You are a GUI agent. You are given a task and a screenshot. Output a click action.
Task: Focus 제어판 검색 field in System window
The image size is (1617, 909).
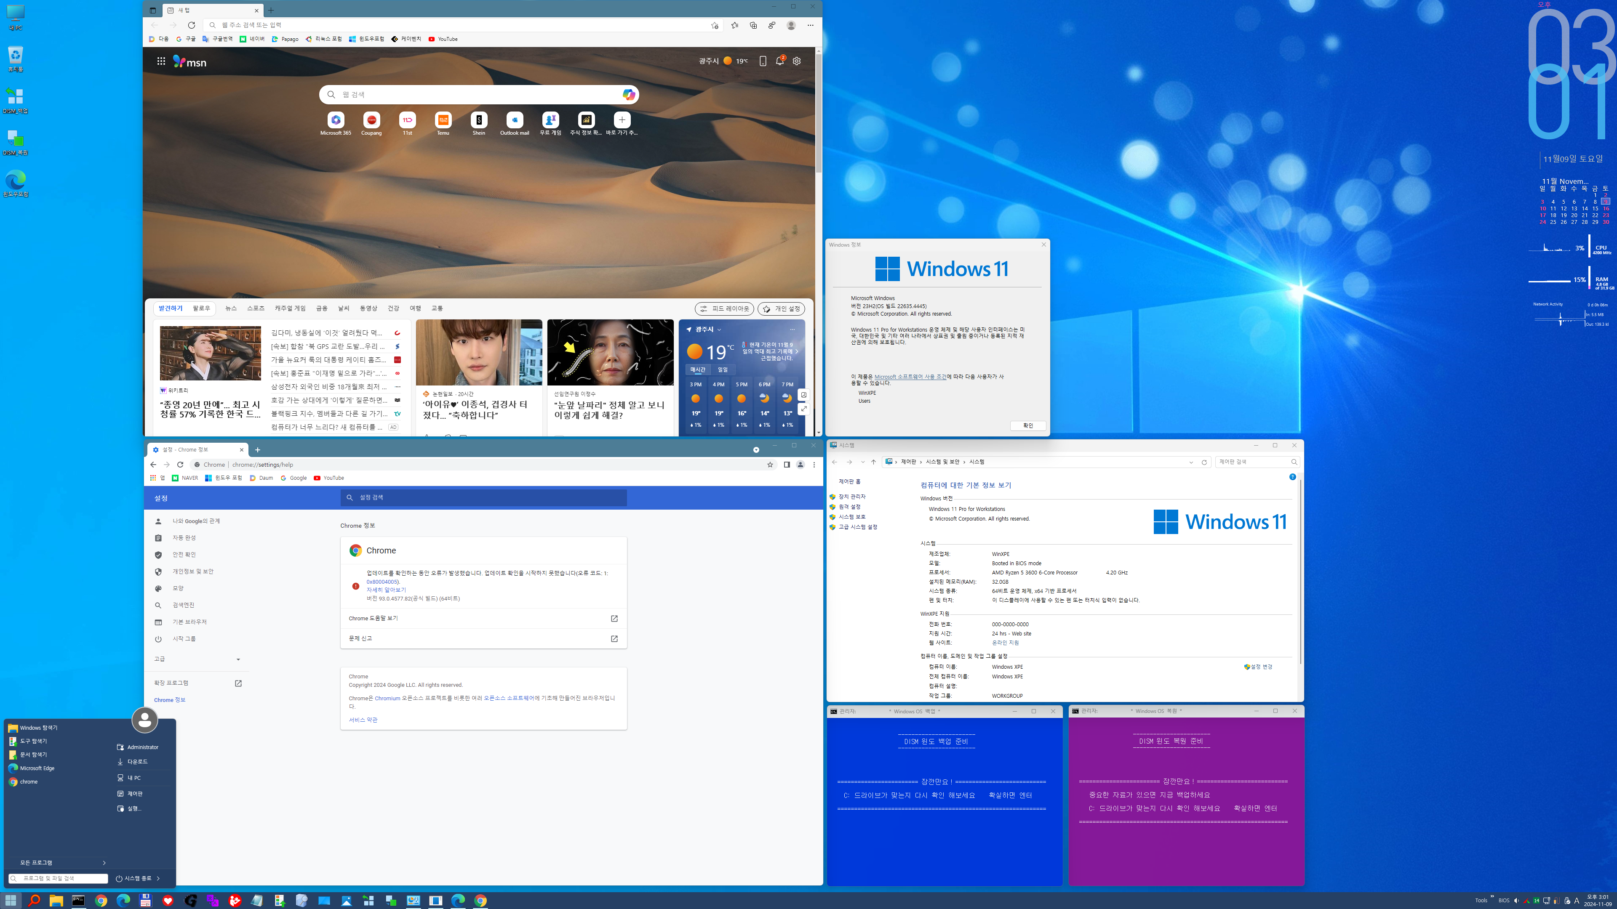[1257, 462]
